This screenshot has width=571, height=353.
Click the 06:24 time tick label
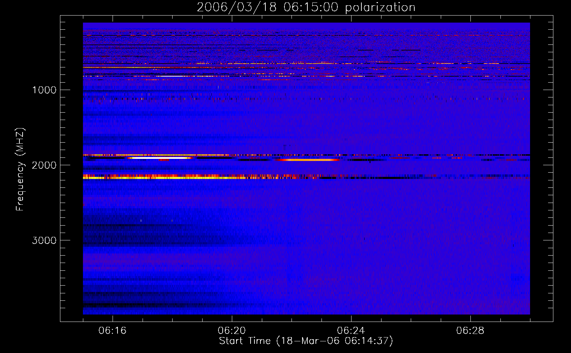(351, 331)
